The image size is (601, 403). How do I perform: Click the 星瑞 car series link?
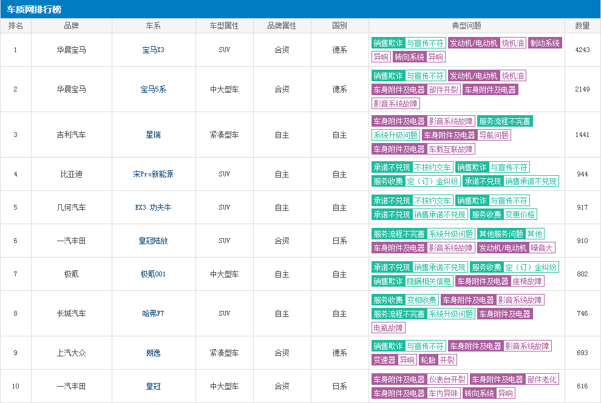[153, 135]
